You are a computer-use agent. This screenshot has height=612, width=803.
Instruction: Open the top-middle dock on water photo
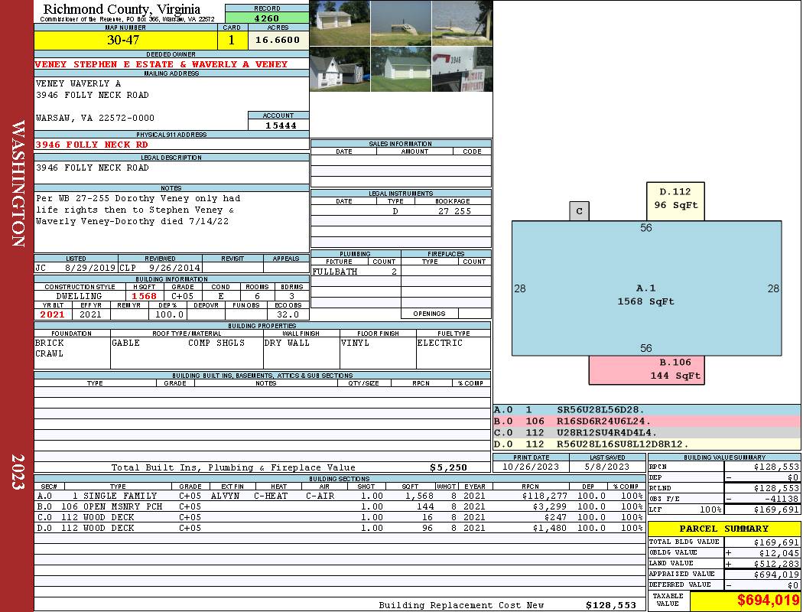401,23
